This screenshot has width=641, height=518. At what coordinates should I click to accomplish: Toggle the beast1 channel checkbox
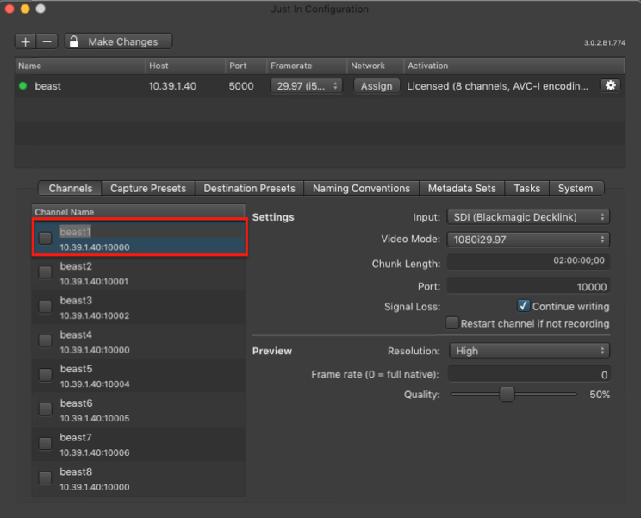45,238
